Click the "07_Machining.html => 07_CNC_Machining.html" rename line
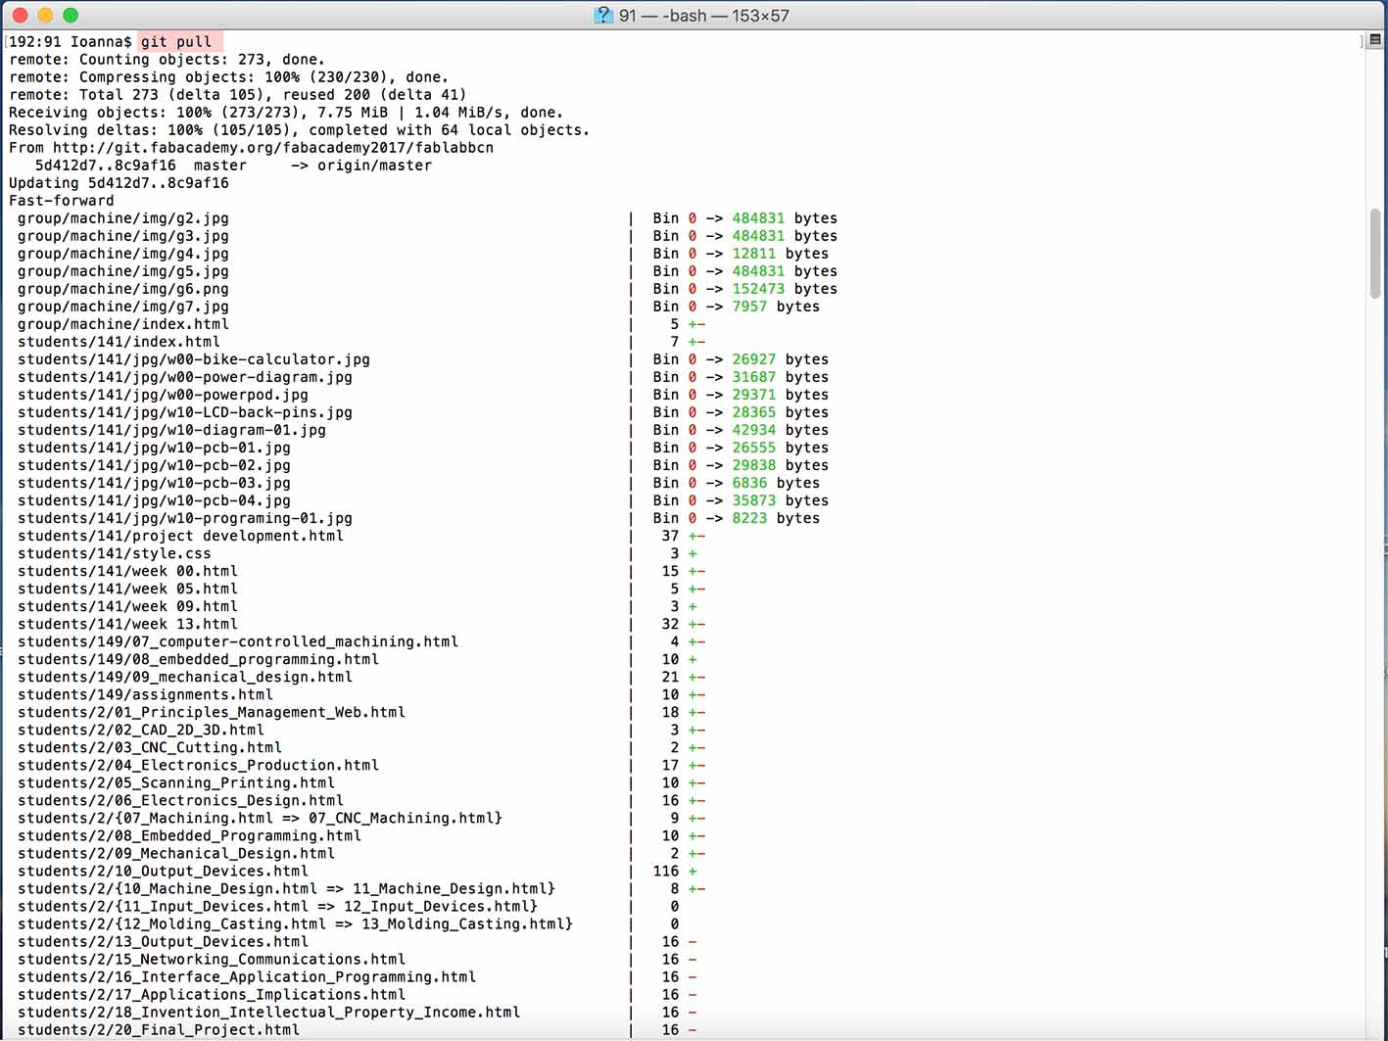This screenshot has width=1388, height=1041. point(260,817)
